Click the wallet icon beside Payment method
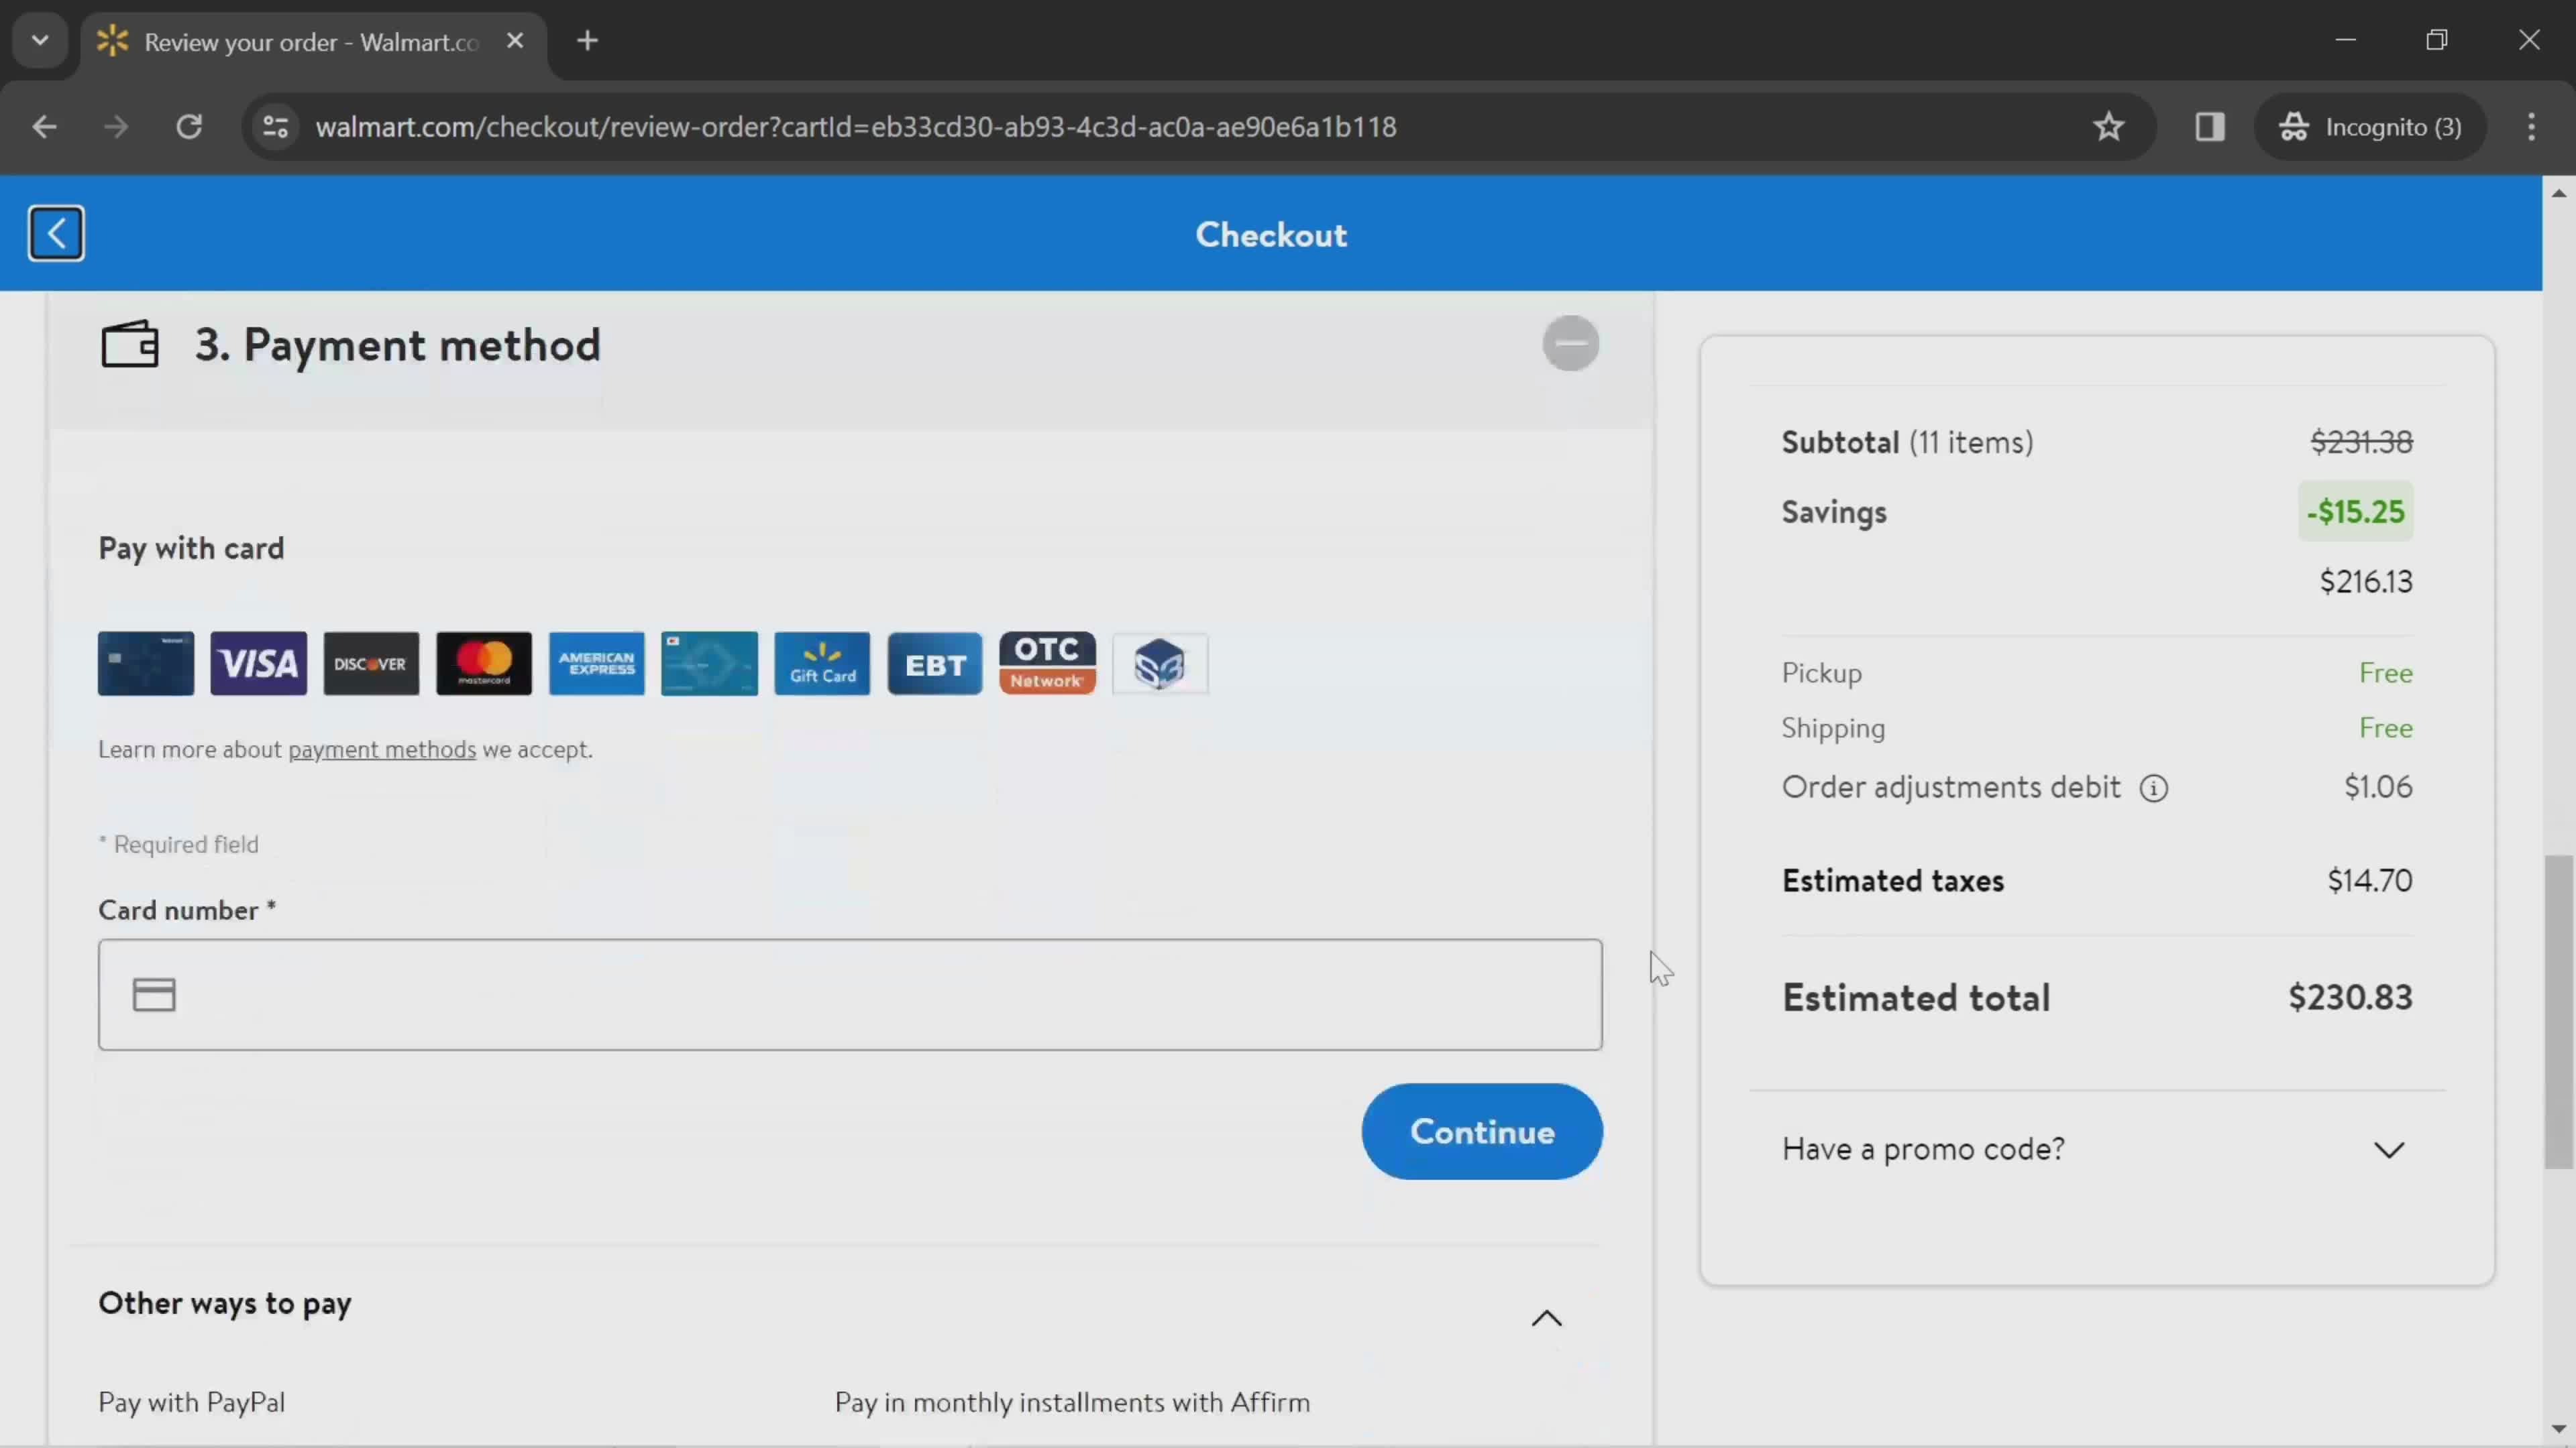Image resolution: width=2576 pixels, height=1448 pixels. pos(130,345)
